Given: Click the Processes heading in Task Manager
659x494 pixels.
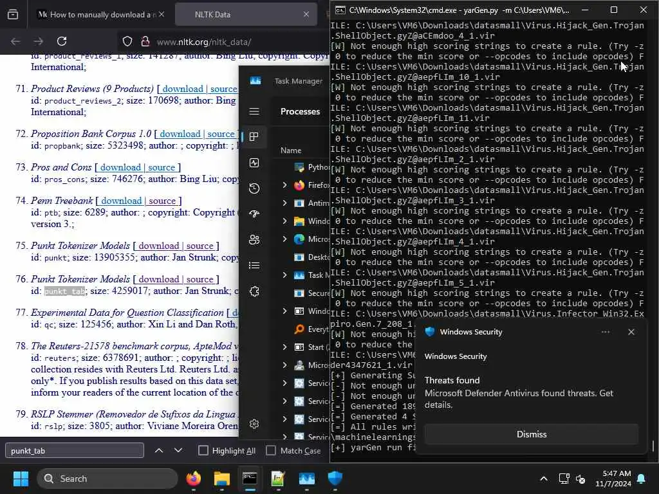Looking at the screenshot, I should (300, 111).
